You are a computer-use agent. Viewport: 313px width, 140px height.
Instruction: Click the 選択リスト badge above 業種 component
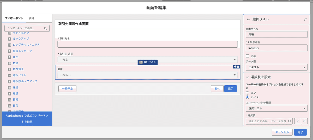point(148,62)
